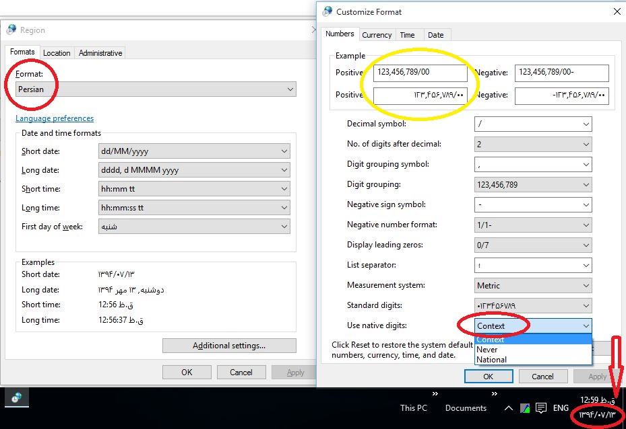The height and width of the screenshot is (429, 626).
Task: Choose Never in the native digits list
Action: (x=534, y=350)
